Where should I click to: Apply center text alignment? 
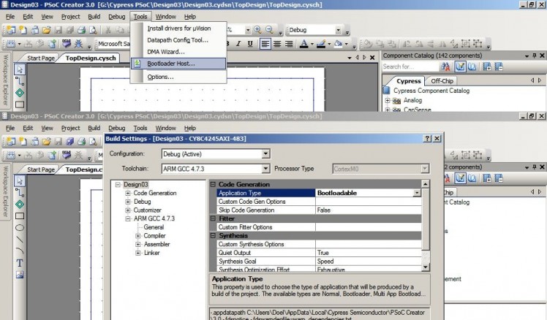[277, 44]
